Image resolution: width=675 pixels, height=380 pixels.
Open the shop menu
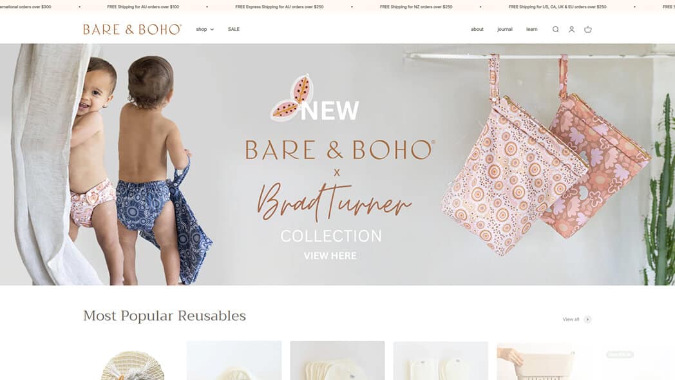tap(202, 29)
